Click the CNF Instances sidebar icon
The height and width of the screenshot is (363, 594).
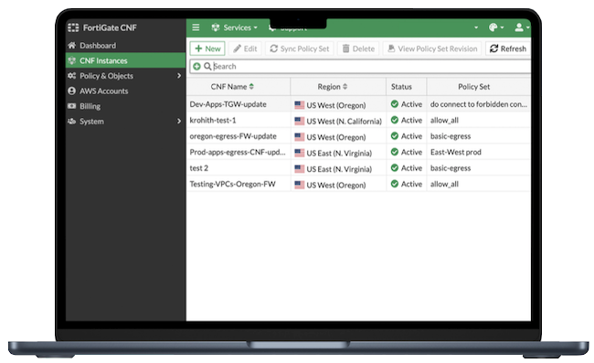coord(71,60)
